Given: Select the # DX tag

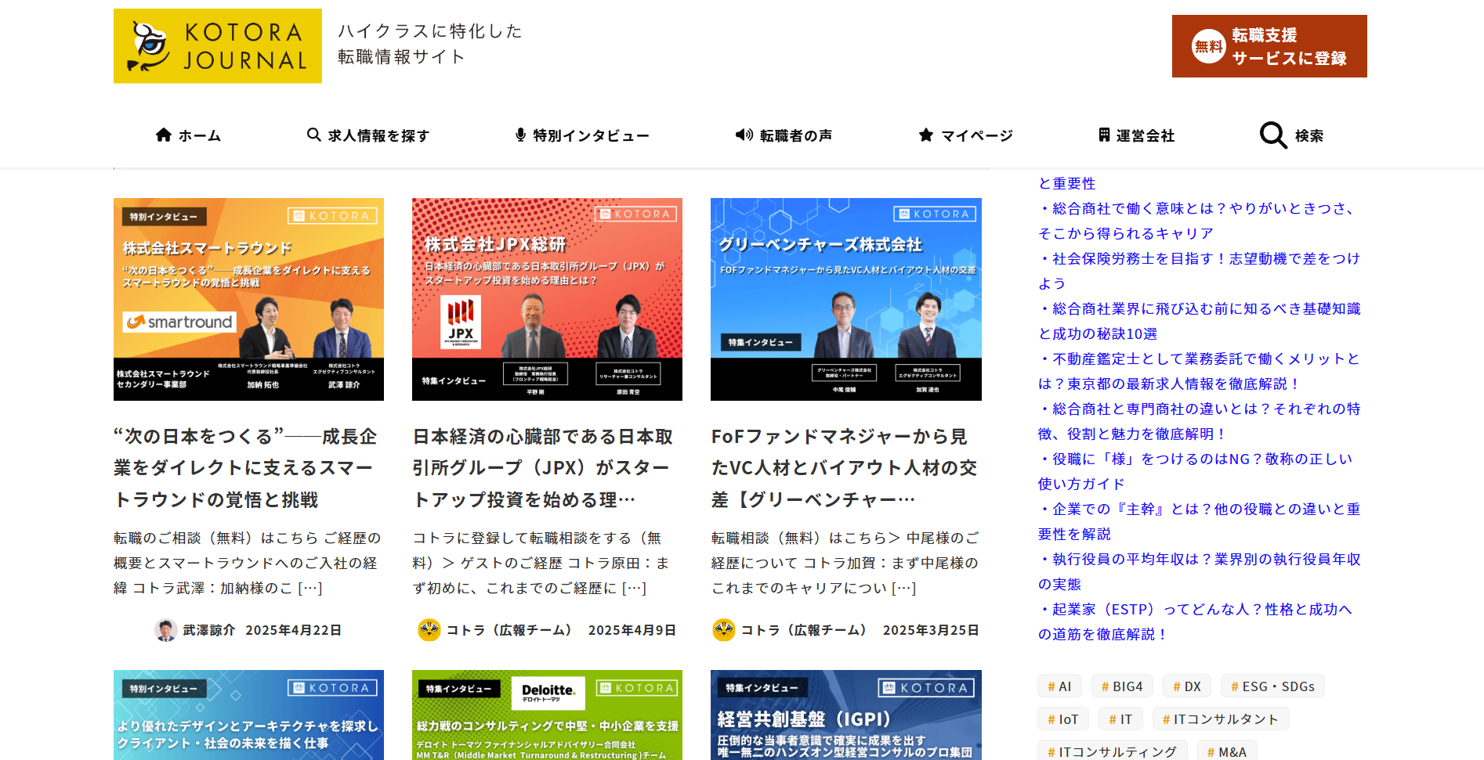Looking at the screenshot, I should pos(1187,686).
